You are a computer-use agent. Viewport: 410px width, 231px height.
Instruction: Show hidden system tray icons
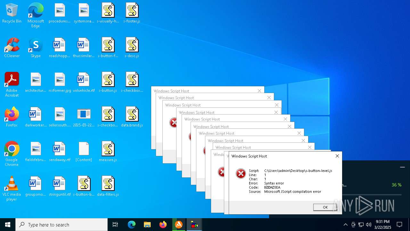[x=345, y=225]
